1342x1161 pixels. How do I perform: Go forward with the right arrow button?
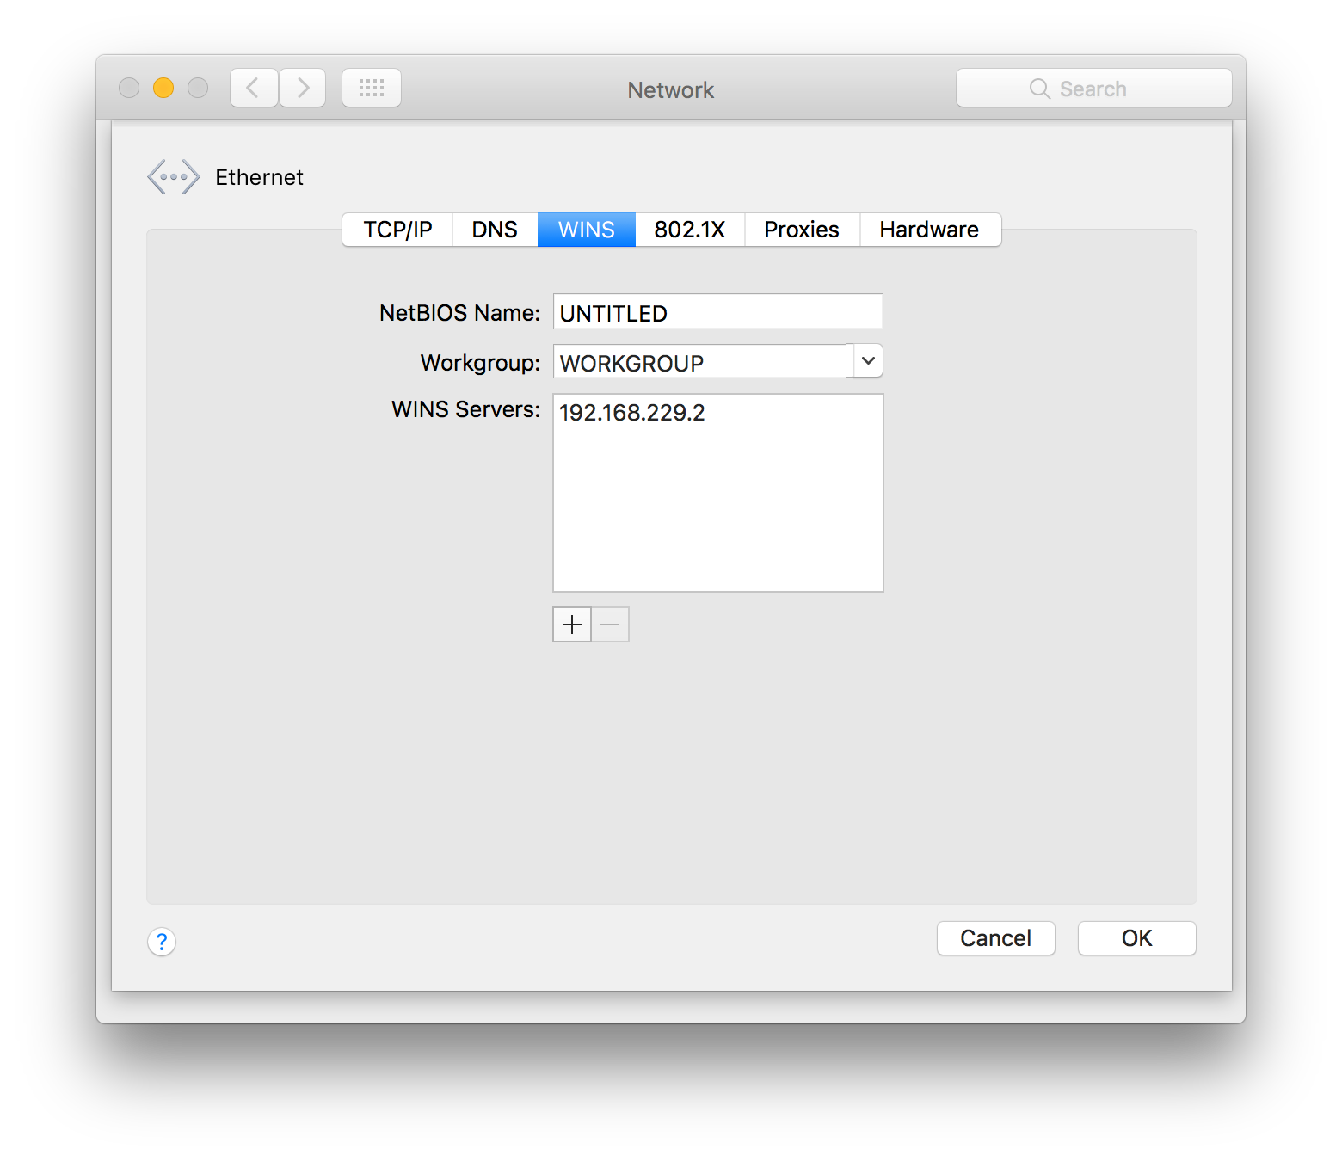(302, 88)
